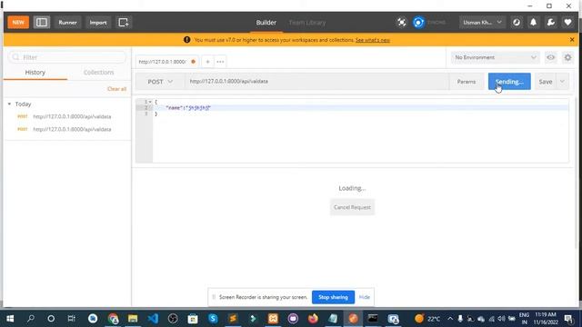The height and width of the screenshot is (327, 582).
Task: Open the No Environment dropdown
Action: click(x=495, y=57)
